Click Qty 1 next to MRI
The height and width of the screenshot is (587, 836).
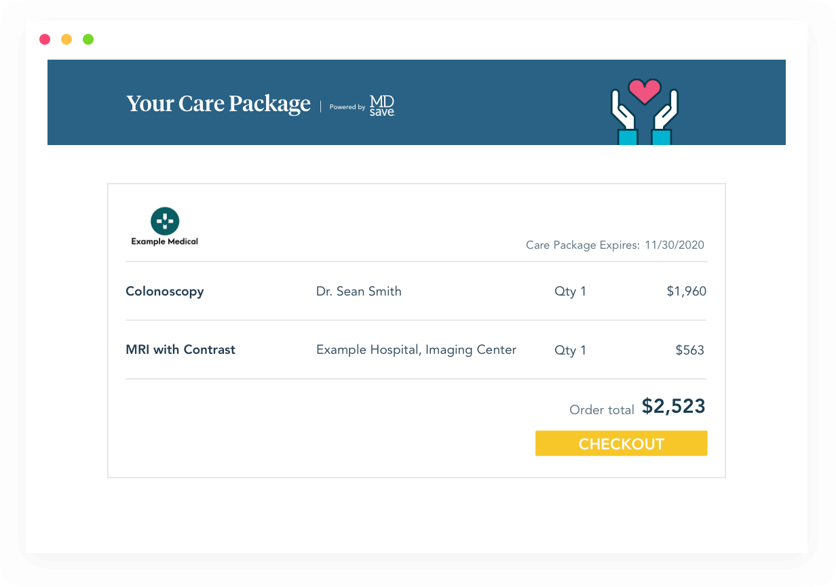571,350
